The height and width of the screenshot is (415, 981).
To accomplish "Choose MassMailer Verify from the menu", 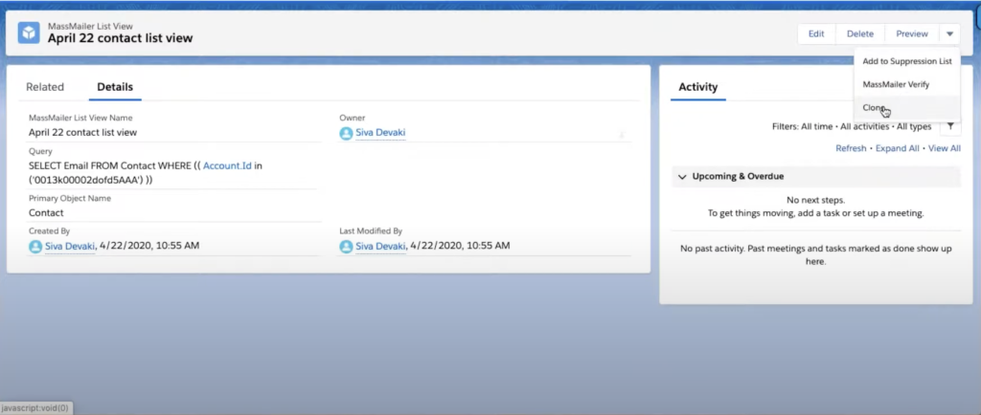I will 906,84.
